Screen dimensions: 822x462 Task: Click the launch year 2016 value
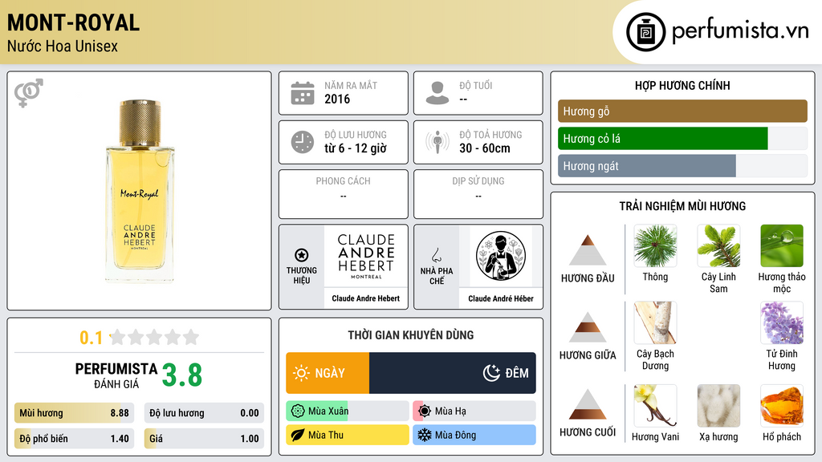coord(337,99)
